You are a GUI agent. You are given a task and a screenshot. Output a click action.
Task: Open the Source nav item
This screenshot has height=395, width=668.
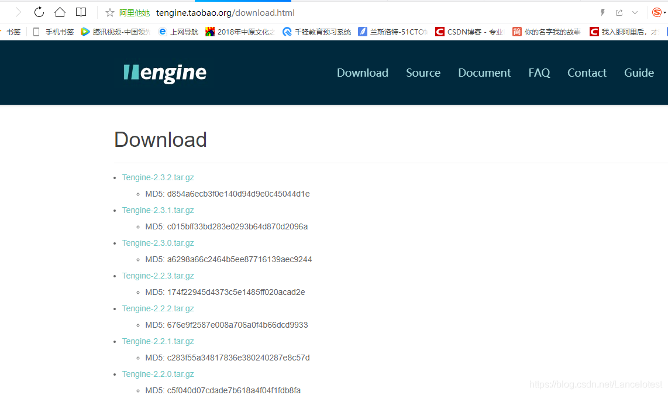coord(423,73)
